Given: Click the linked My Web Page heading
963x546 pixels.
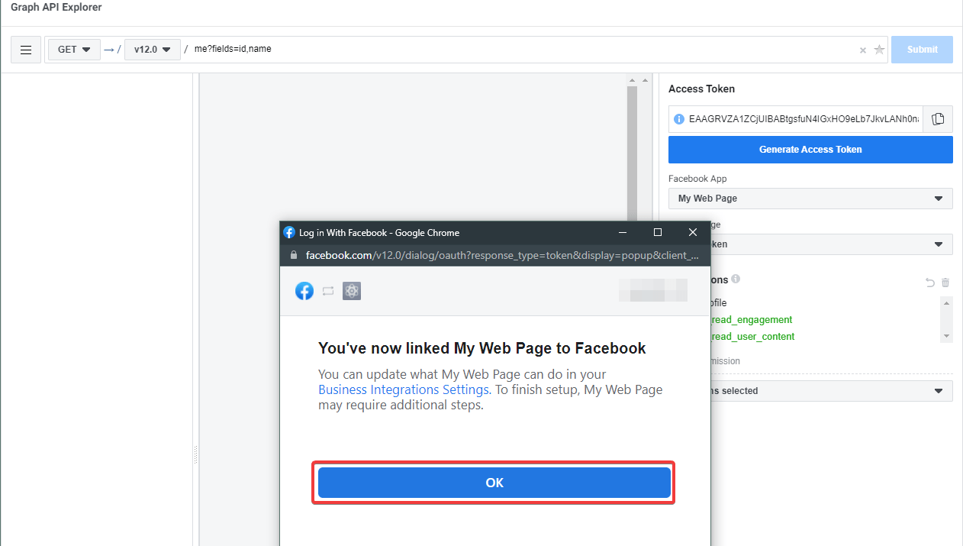Looking at the screenshot, I should [x=482, y=348].
